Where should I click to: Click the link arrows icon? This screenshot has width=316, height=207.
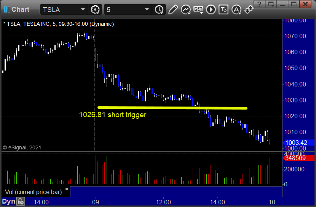coord(249,9)
